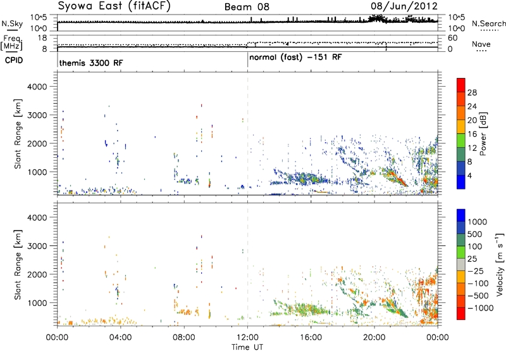The width and height of the screenshot is (506, 351).
Task: Click the 'Slant Range [km]' label of power panel
Action: [18, 134]
